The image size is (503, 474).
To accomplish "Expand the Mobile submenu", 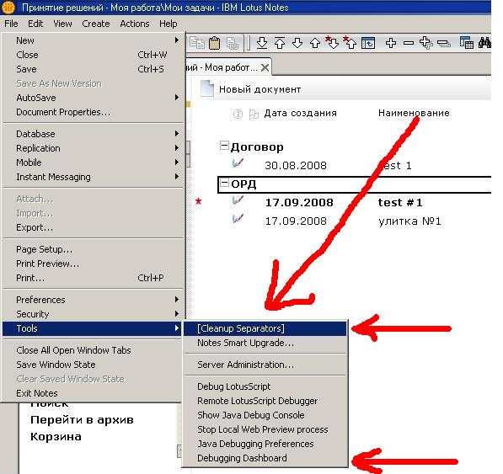I will coord(93,162).
